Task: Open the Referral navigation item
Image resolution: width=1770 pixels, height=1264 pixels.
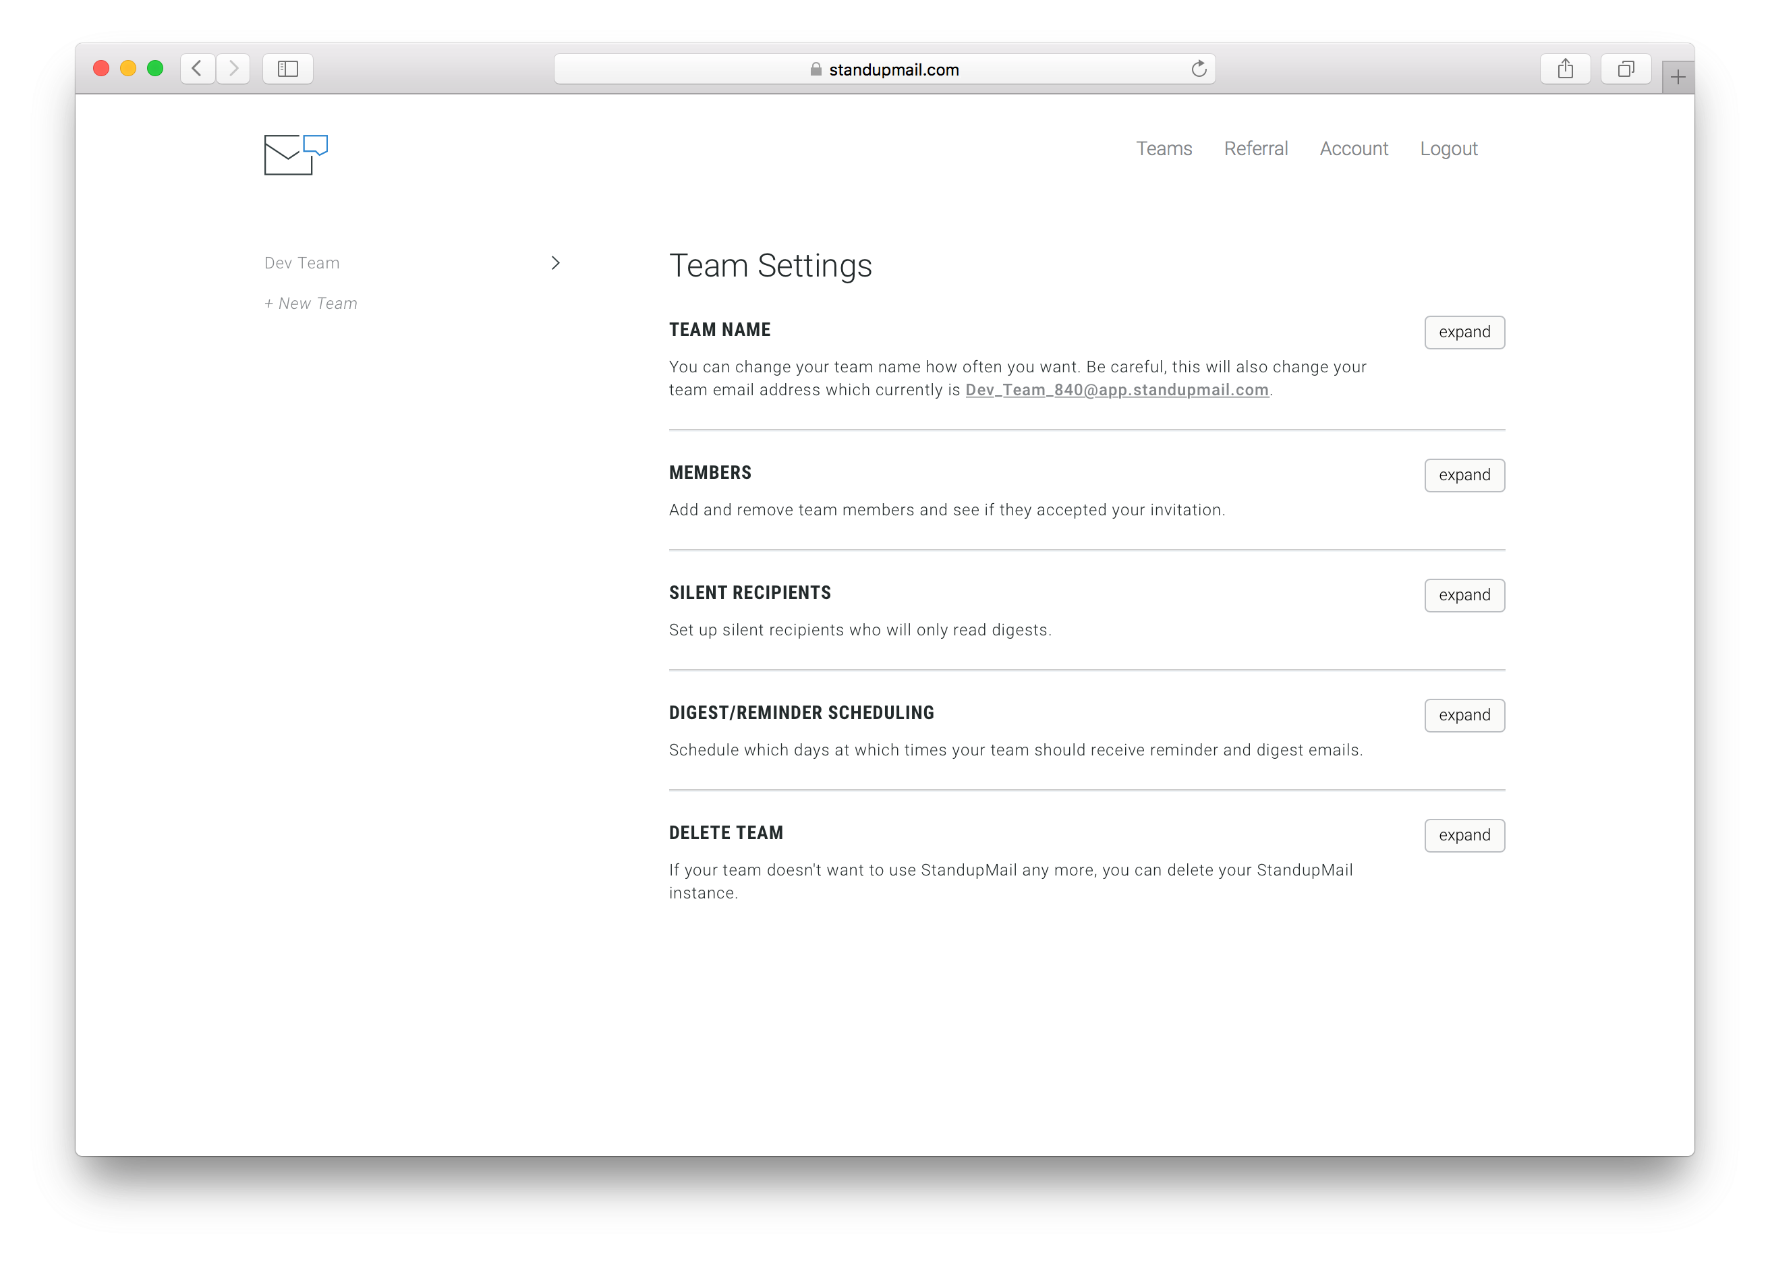Action: click(1255, 148)
